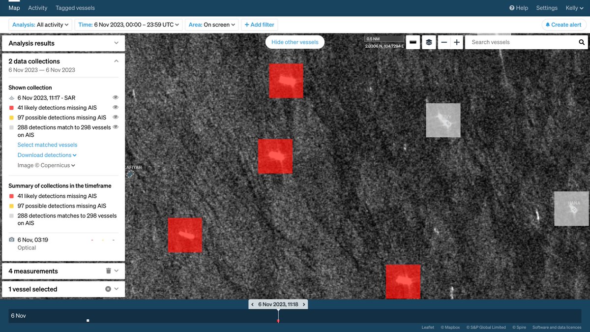Click the Search vessels input field
The height and width of the screenshot is (332, 590).
(x=522, y=42)
